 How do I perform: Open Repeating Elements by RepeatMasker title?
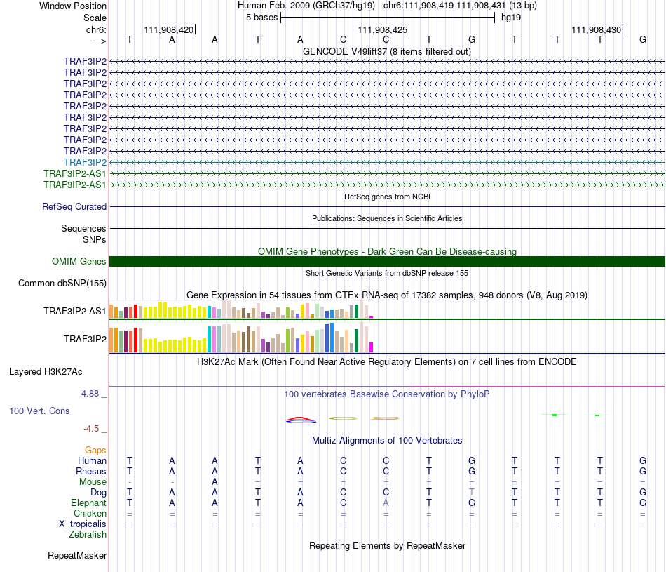point(387,545)
